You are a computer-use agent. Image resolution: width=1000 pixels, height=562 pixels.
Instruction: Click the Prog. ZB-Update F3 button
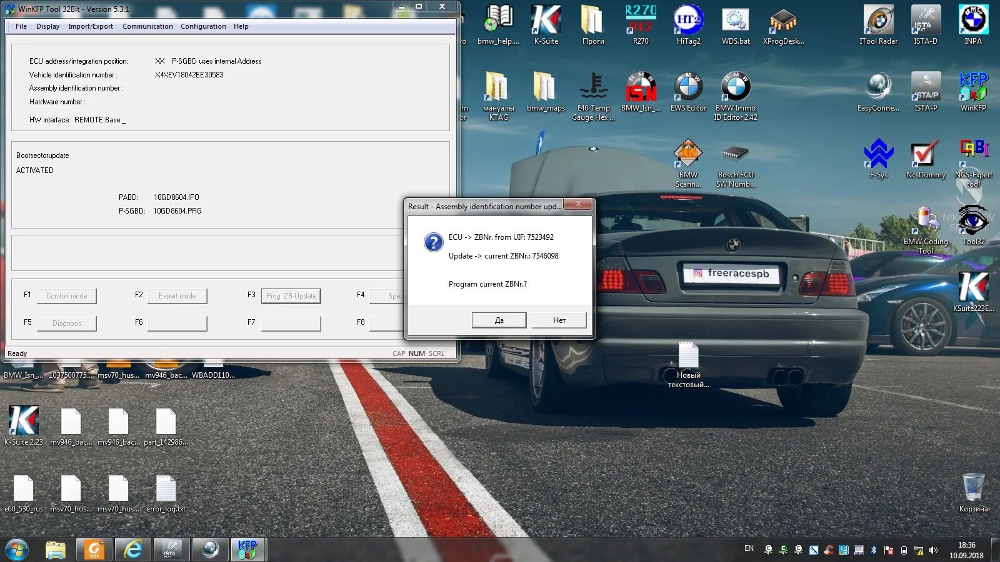291,296
